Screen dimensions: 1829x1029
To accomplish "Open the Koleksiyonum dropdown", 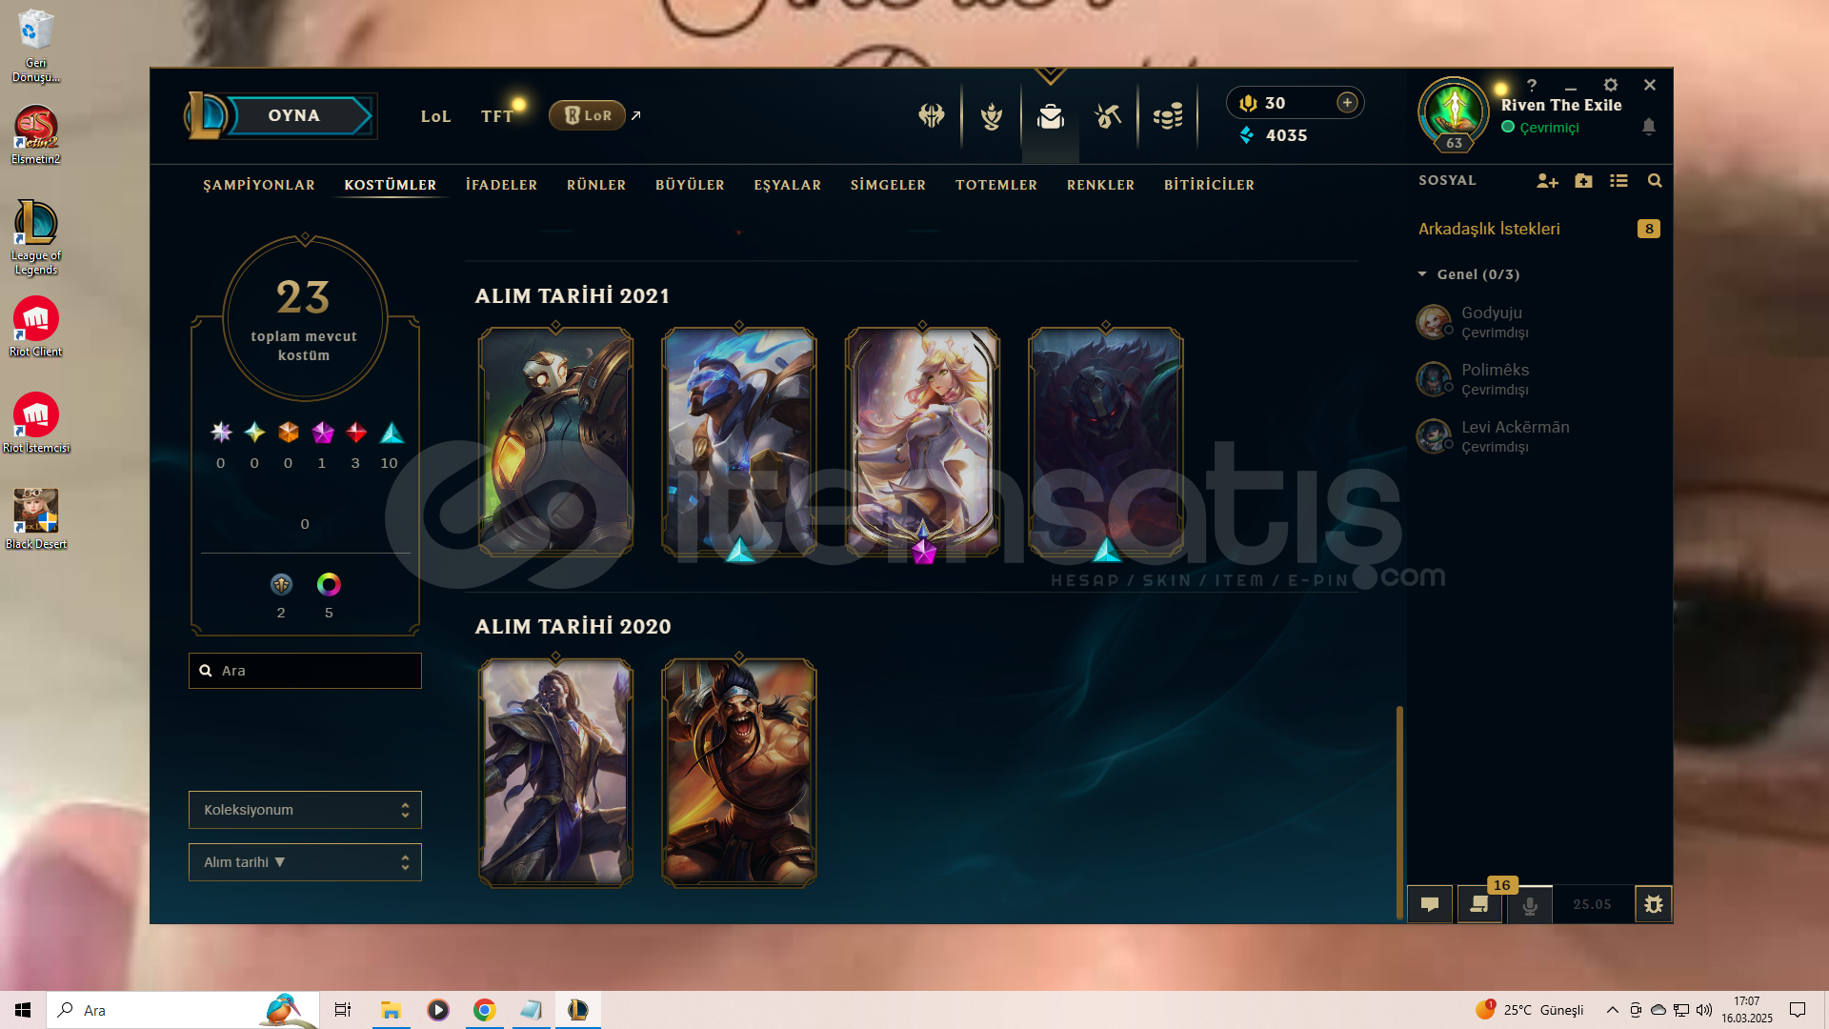I will (305, 810).
